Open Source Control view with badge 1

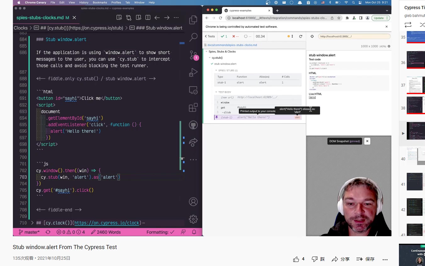pos(194,55)
